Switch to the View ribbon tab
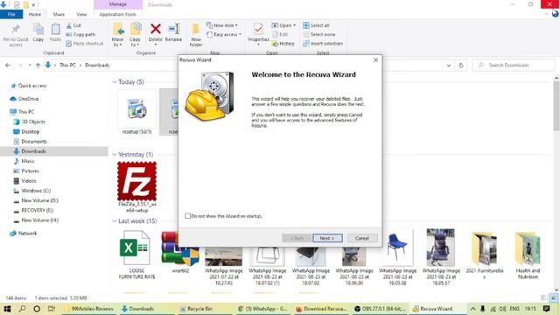The height and width of the screenshot is (315, 560). coord(81,14)
